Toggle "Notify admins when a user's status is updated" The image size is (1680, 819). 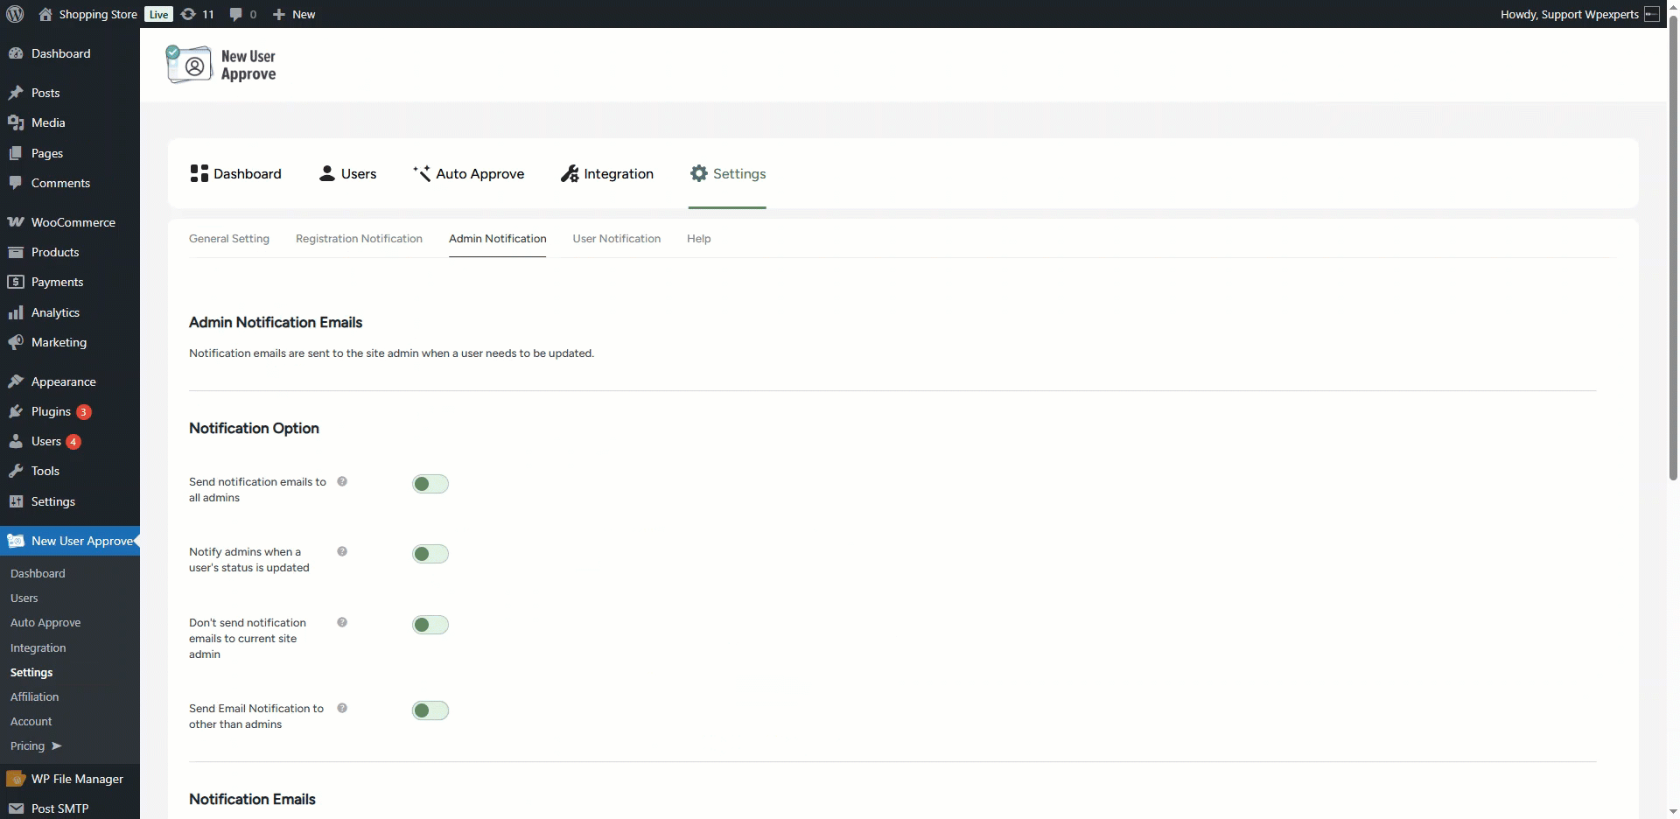point(430,554)
